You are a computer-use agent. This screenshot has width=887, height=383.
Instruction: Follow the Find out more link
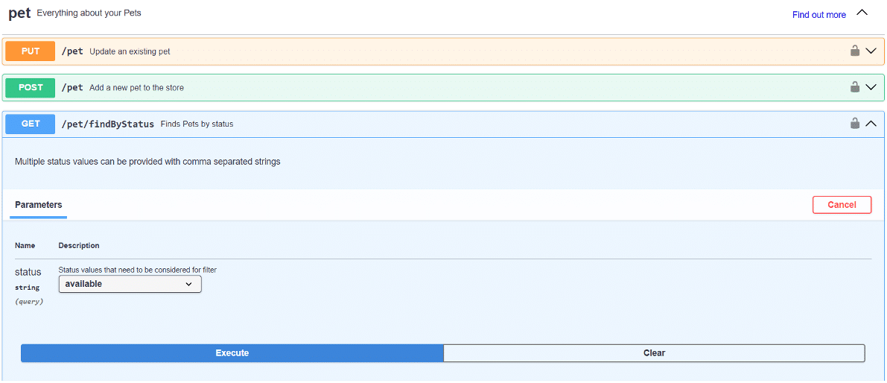(x=818, y=15)
